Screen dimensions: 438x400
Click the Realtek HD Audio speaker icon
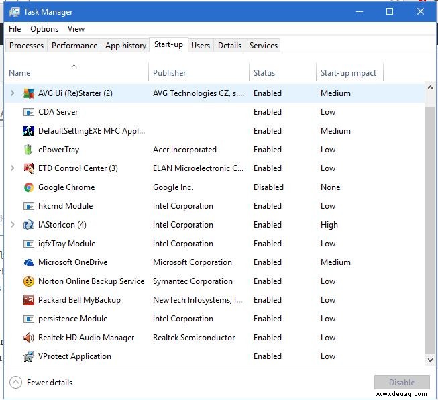(28, 338)
